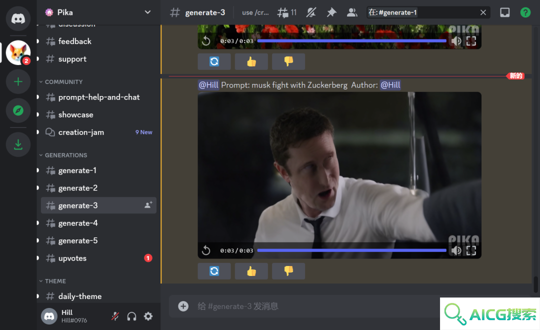Toggle channel notification bell settings

point(311,12)
